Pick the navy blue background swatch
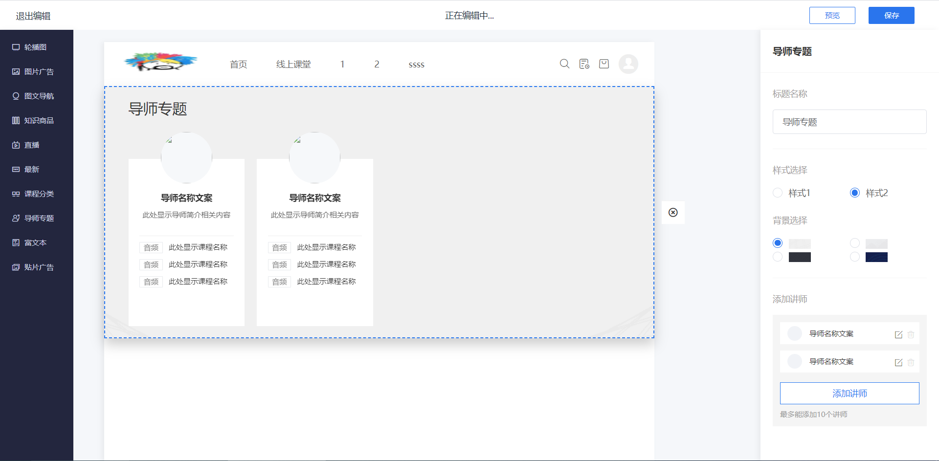This screenshot has width=939, height=461. (876, 257)
